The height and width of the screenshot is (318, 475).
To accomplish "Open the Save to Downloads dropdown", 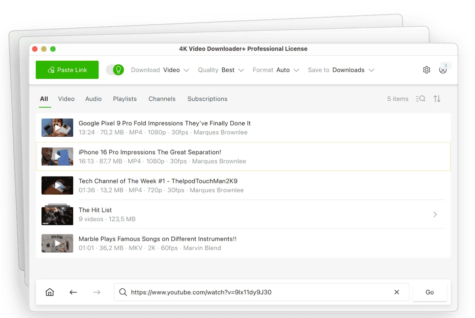I will click(x=341, y=70).
